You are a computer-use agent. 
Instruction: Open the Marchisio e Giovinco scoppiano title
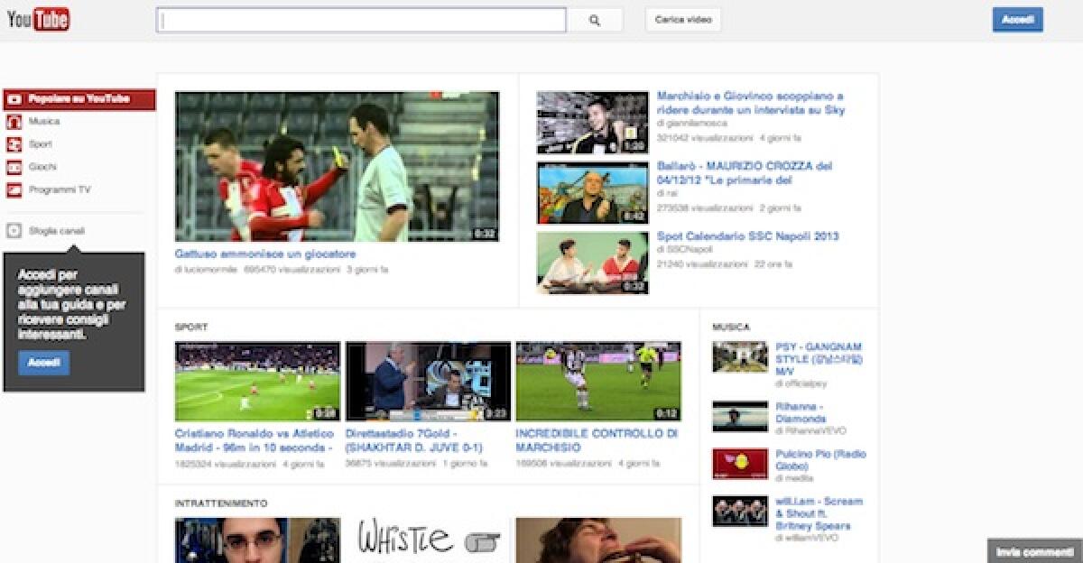pos(751,103)
